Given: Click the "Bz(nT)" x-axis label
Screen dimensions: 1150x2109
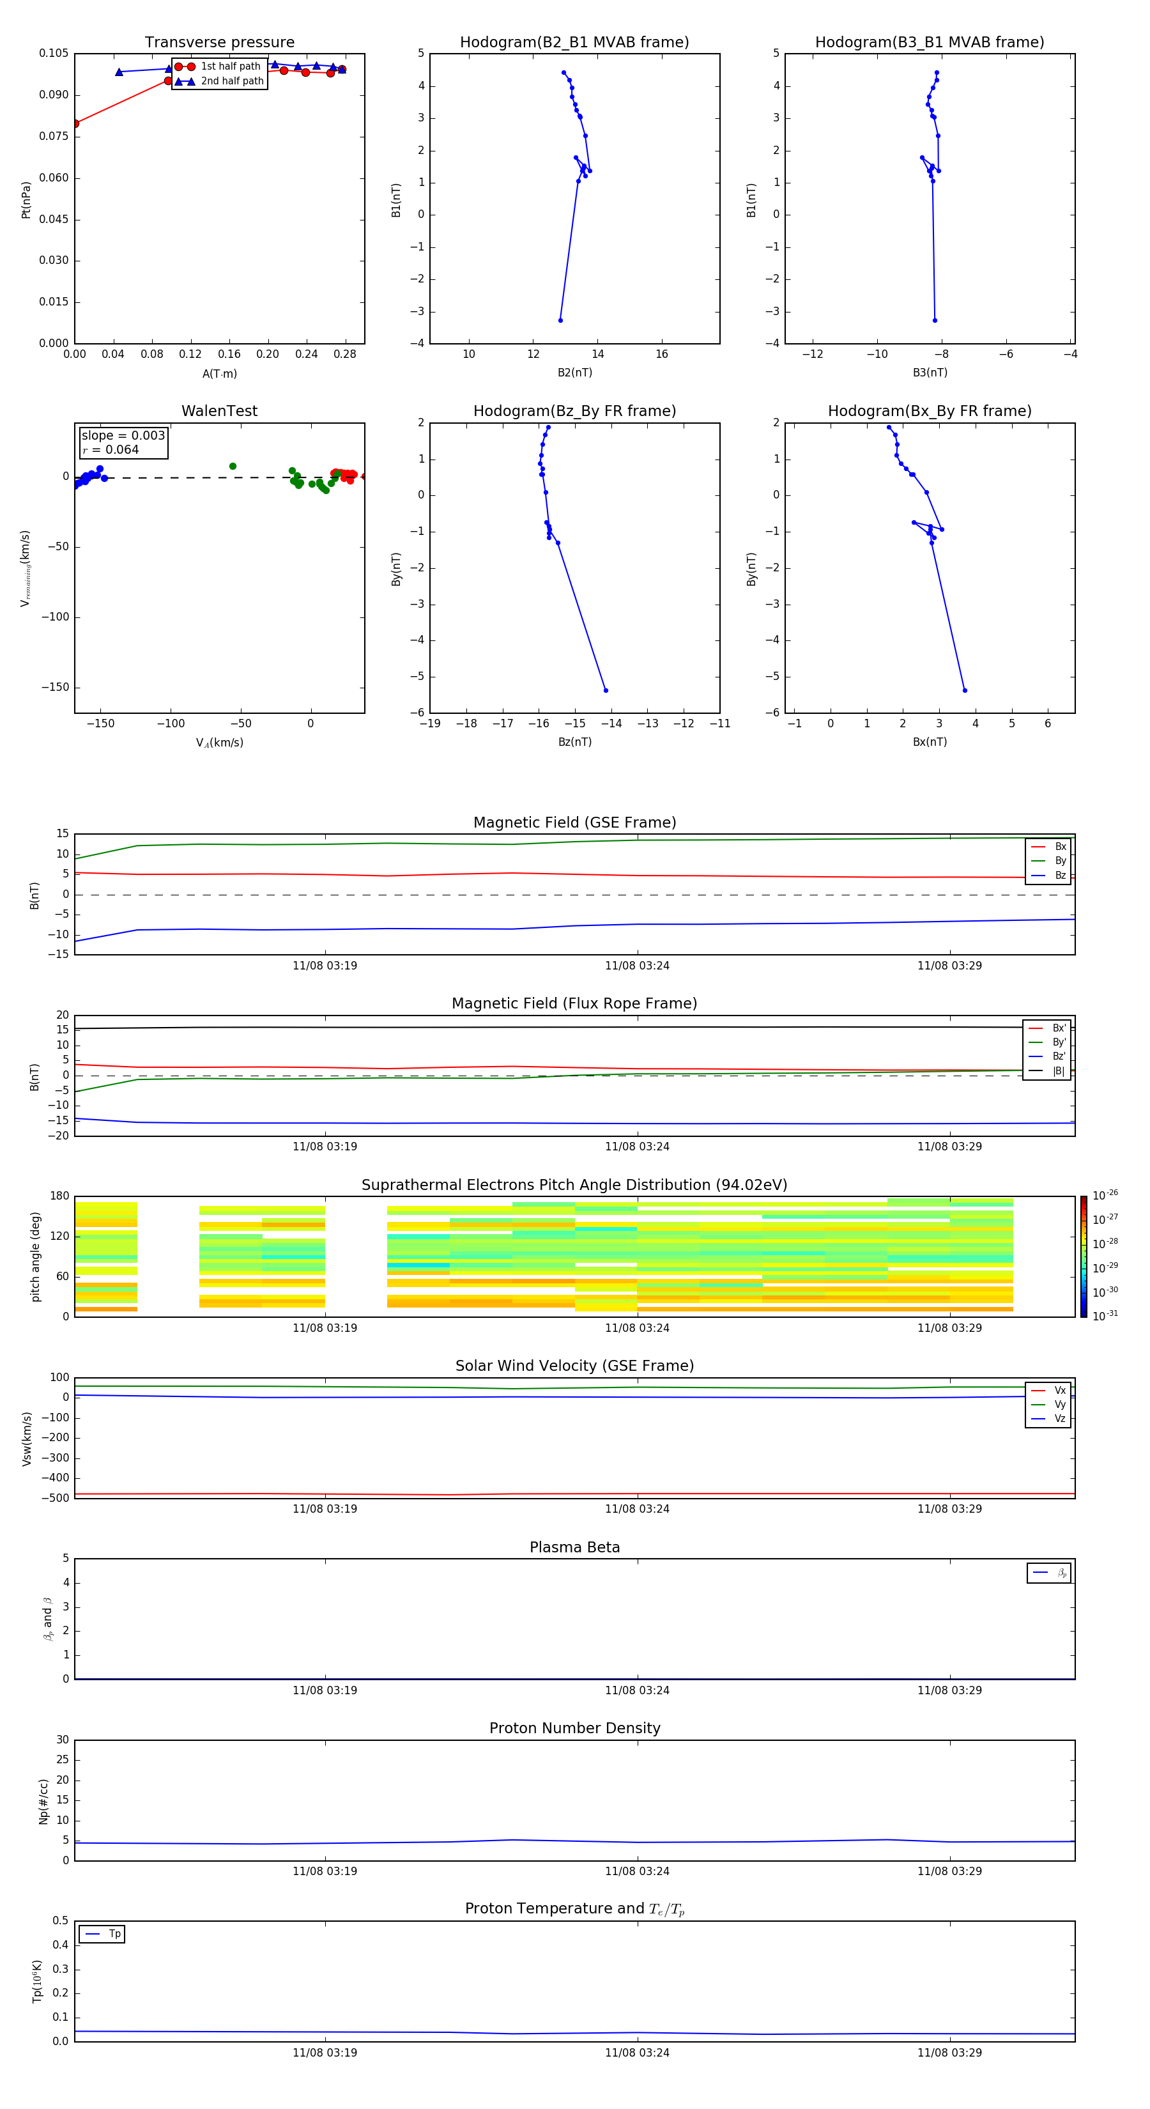Looking at the screenshot, I should click(x=574, y=742).
